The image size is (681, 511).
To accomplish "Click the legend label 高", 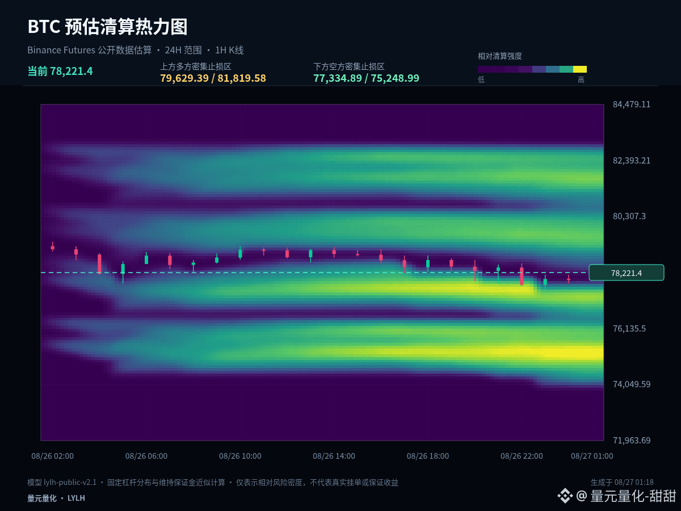I will [x=581, y=80].
